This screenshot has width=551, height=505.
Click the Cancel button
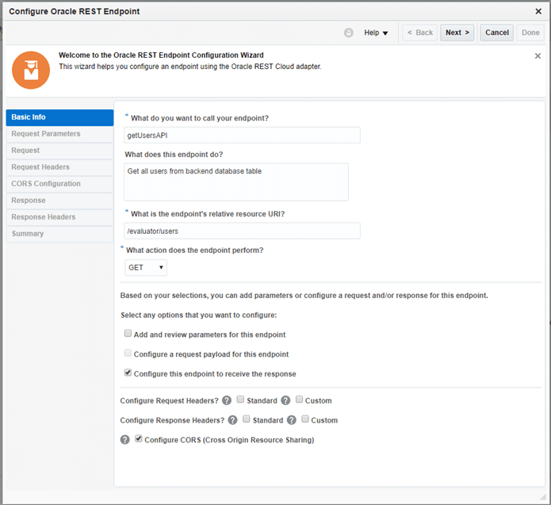[x=497, y=33]
